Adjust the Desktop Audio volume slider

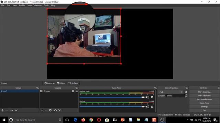click(x=112, y=97)
